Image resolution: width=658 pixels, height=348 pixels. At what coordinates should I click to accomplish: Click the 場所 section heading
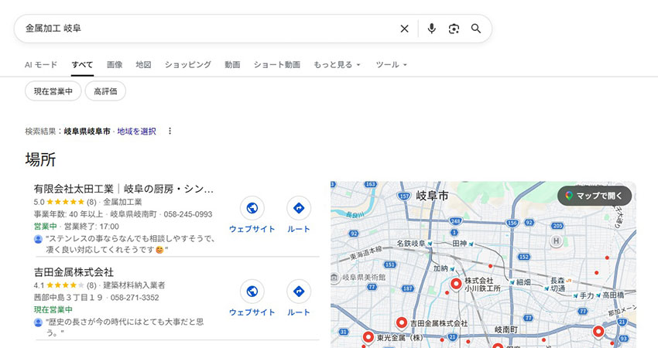click(40, 160)
